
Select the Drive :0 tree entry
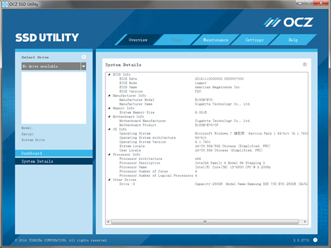(x=127, y=184)
